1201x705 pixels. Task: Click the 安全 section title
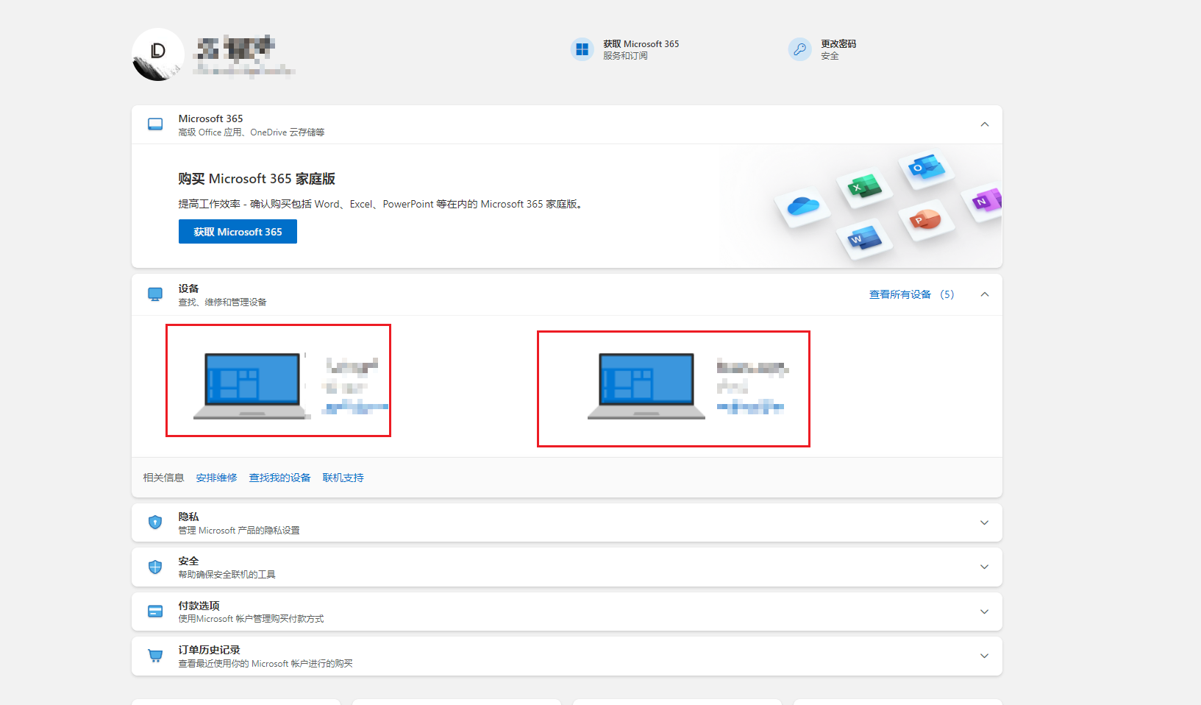[189, 561]
